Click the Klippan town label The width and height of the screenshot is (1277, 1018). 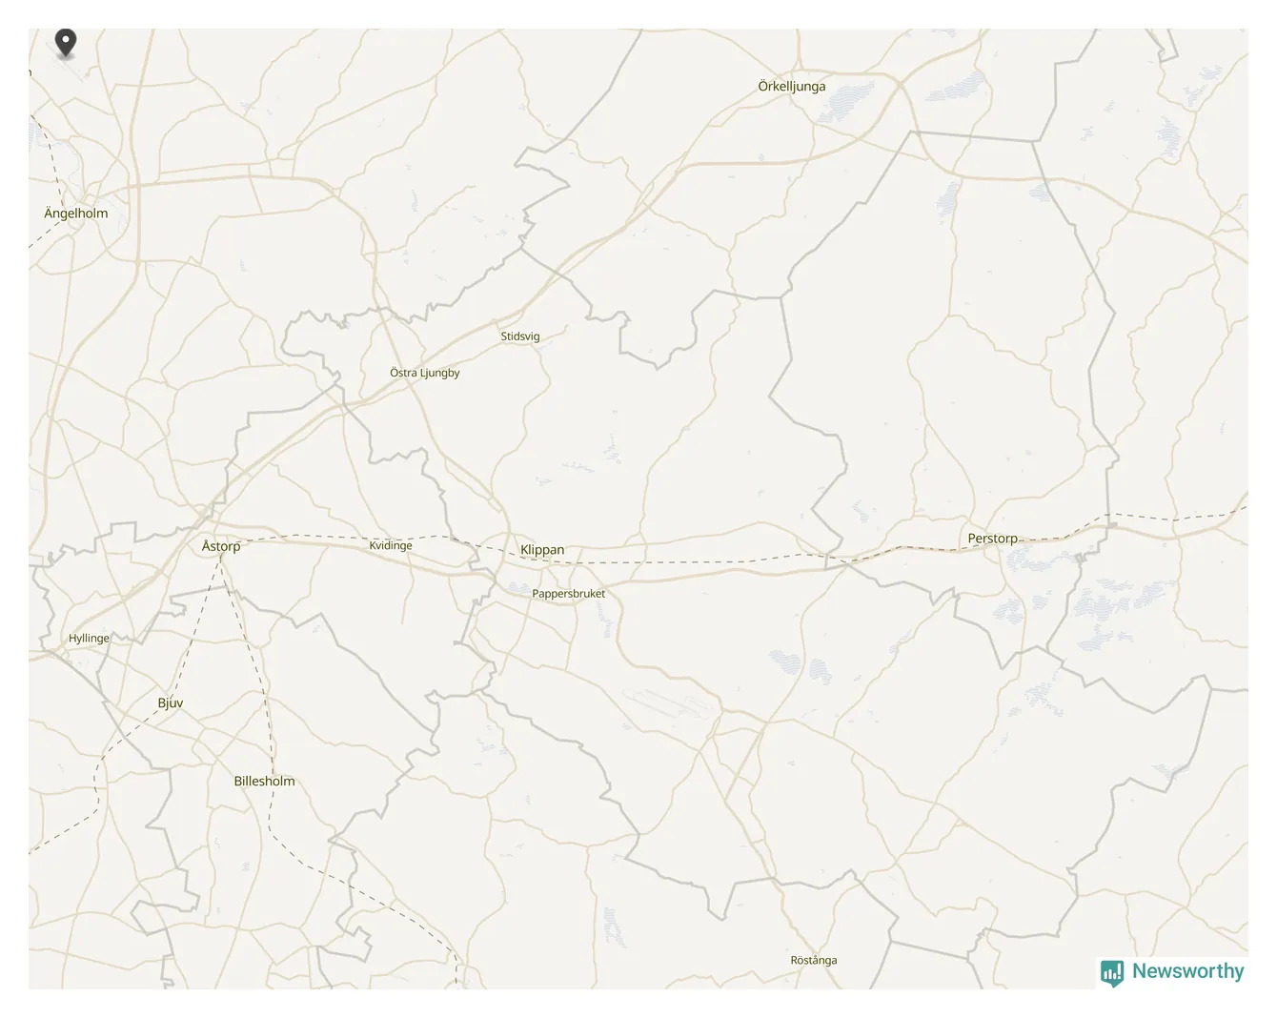coord(542,550)
